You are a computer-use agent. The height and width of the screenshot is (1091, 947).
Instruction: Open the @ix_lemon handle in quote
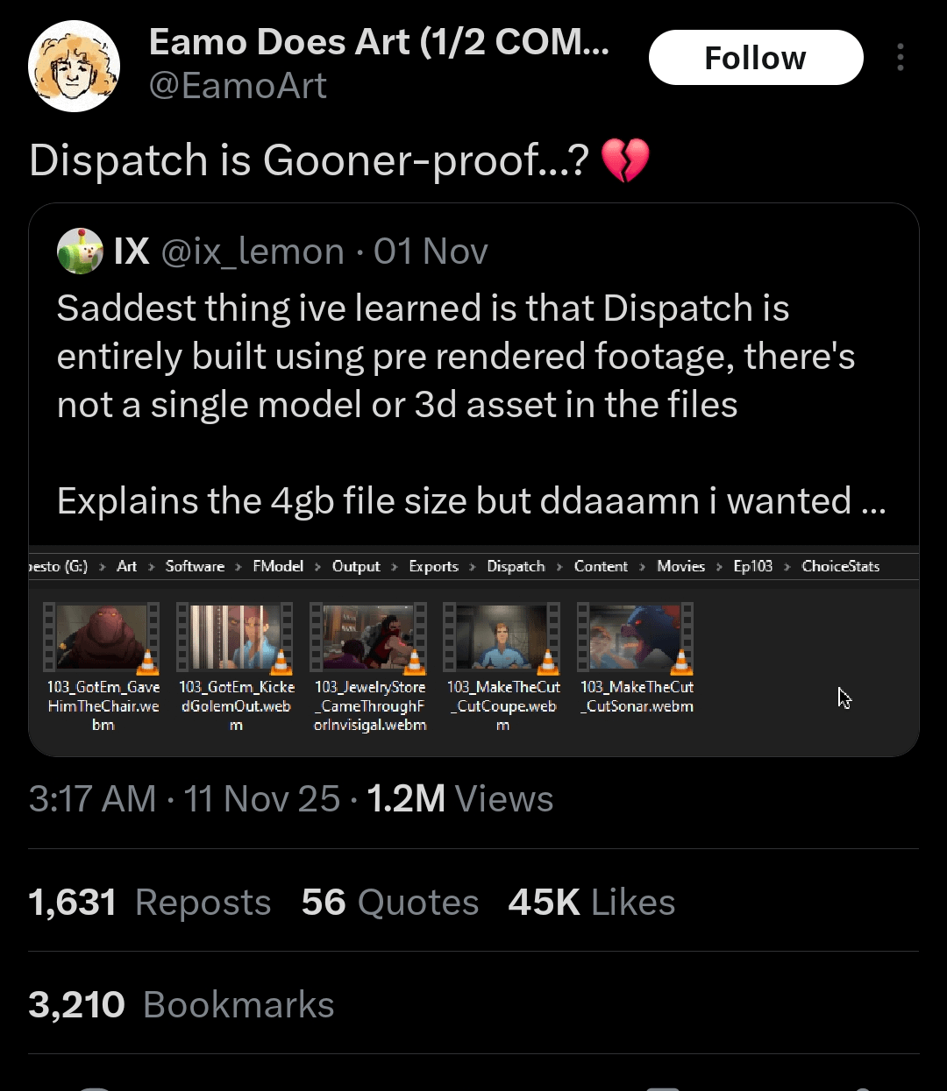253,251
